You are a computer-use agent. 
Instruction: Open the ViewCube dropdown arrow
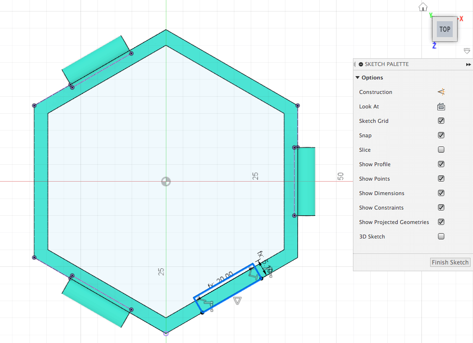(466, 51)
